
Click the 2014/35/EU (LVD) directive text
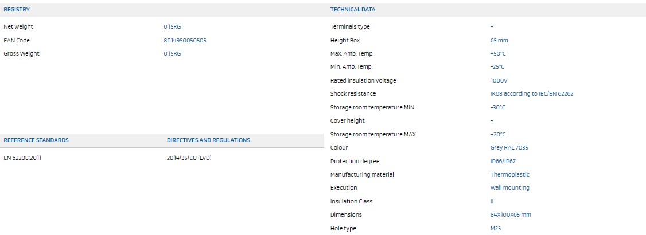click(x=189, y=158)
